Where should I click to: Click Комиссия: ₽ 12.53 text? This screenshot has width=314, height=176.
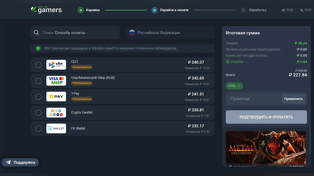(197, 68)
